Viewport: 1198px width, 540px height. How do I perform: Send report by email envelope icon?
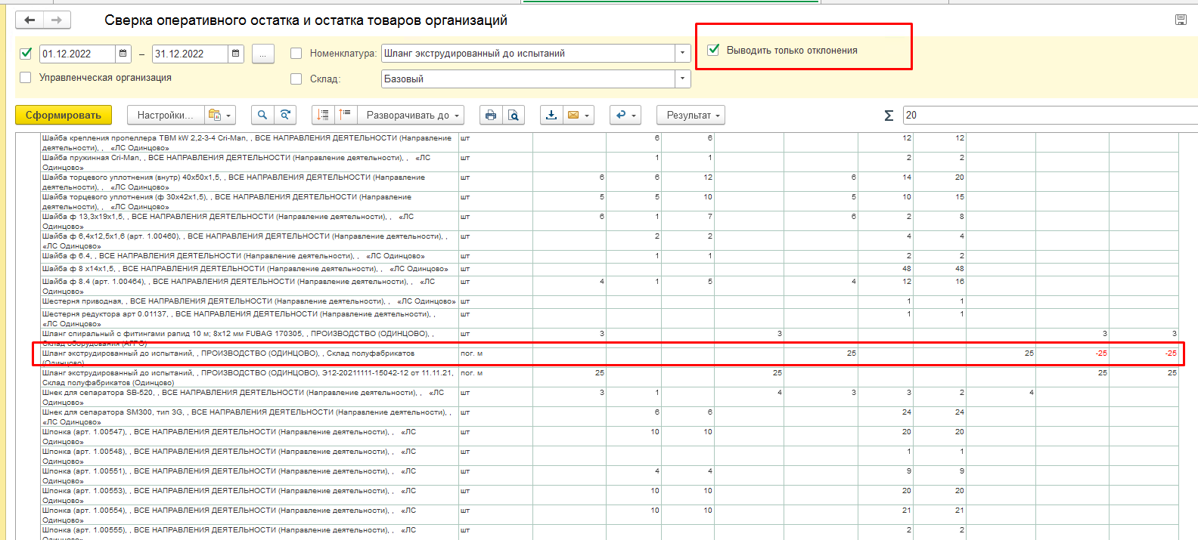pyautogui.click(x=573, y=115)
